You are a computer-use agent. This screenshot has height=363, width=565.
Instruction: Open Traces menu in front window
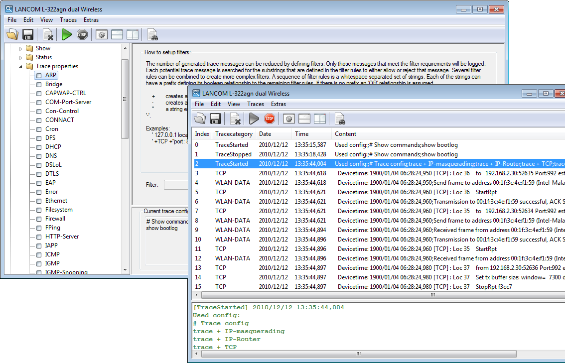pyautogui.click(x=256, y=104)
